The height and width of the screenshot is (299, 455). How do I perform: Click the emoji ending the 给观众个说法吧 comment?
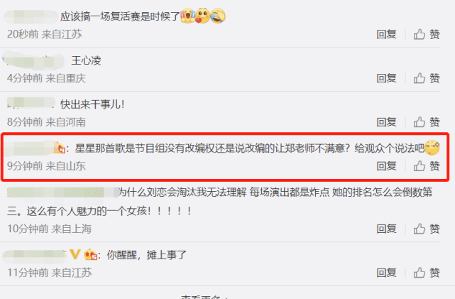[432, 148]
